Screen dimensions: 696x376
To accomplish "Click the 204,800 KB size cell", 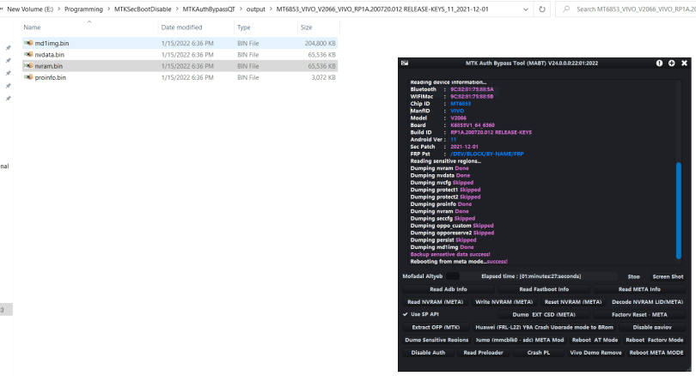I will click(x=320, y=43).
